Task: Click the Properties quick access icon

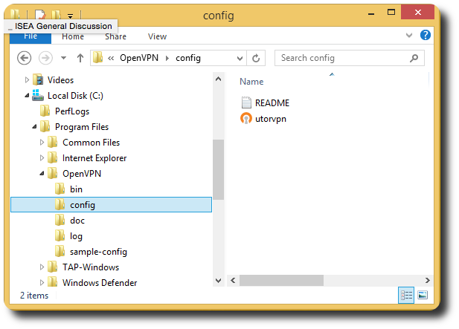Action: (x=40, y=14)
